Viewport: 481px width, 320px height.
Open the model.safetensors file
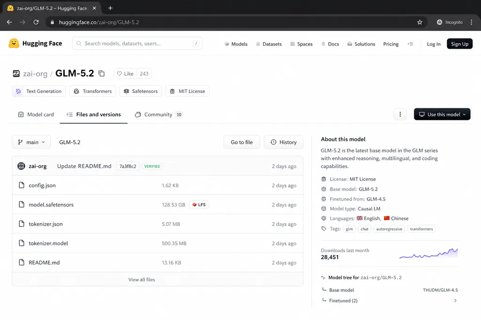click(x=51, y=204)
